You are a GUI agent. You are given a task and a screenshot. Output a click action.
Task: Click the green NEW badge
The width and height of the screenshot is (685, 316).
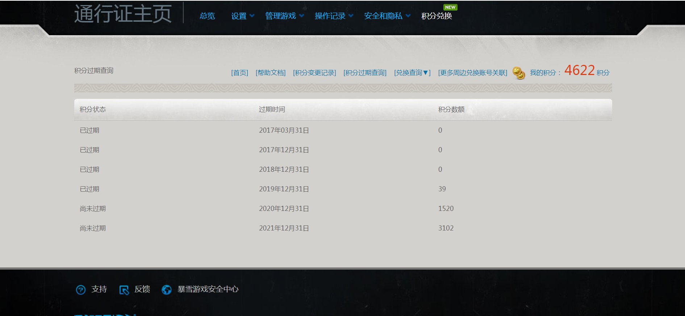click(450, 7)
